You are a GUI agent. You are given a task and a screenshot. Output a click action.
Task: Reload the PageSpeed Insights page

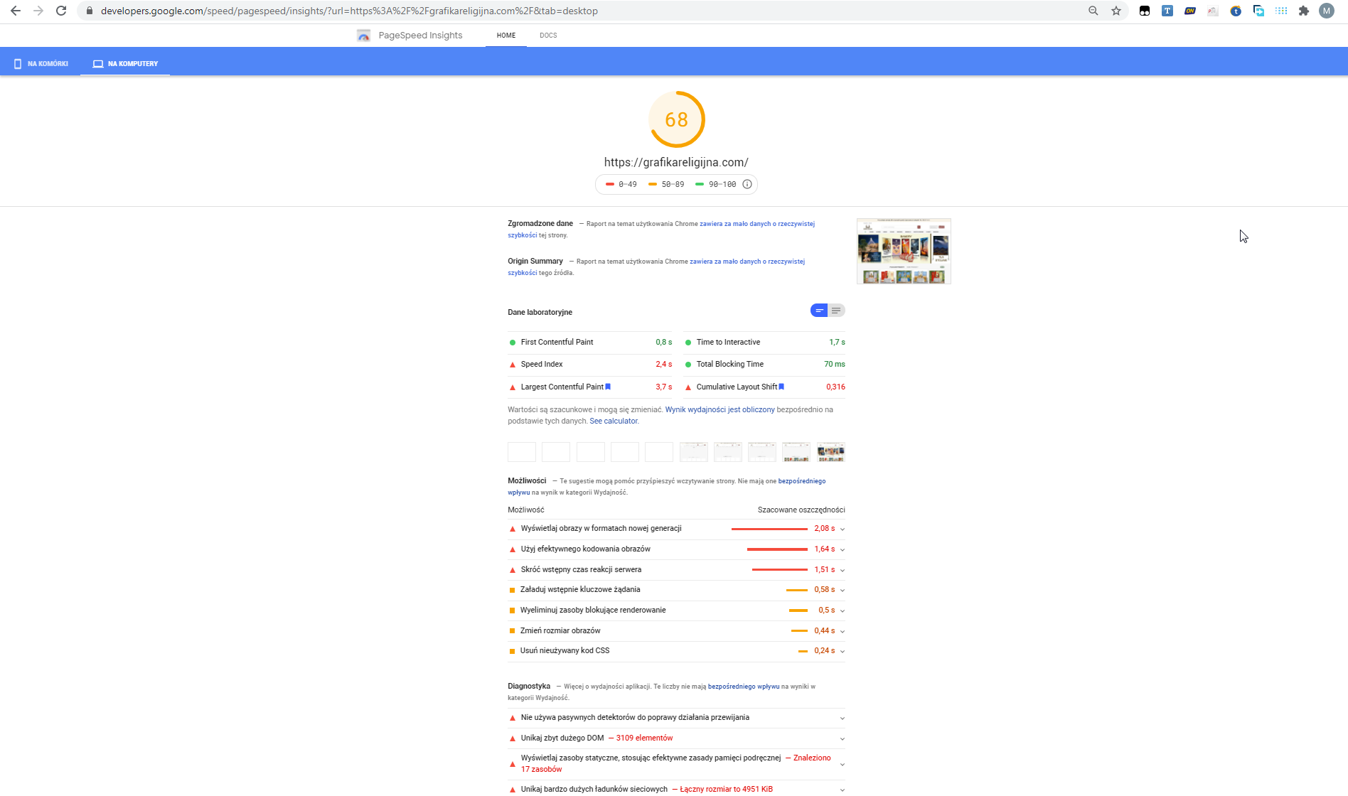[61, 11]
